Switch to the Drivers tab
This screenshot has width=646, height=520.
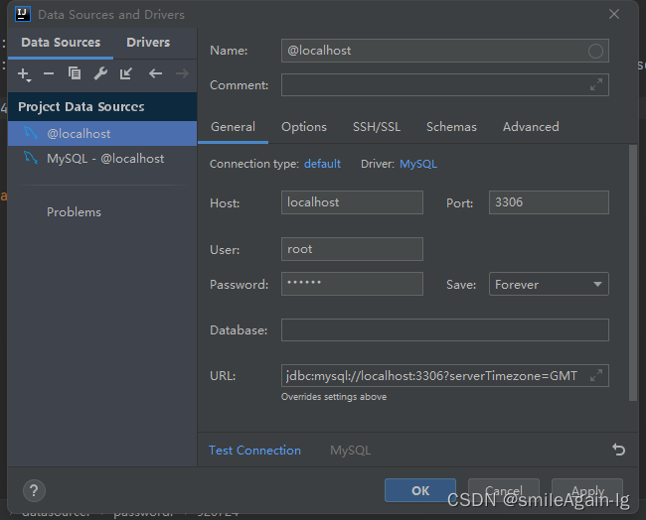click(148, 43)
